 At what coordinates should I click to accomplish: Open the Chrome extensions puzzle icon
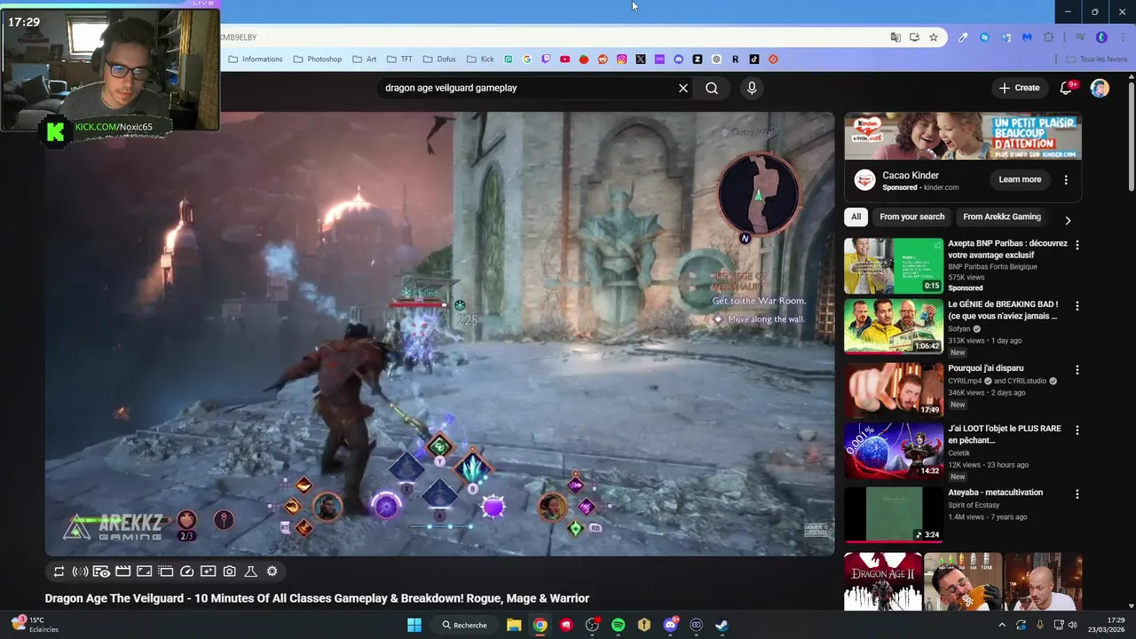click(x=1049, y=37)
